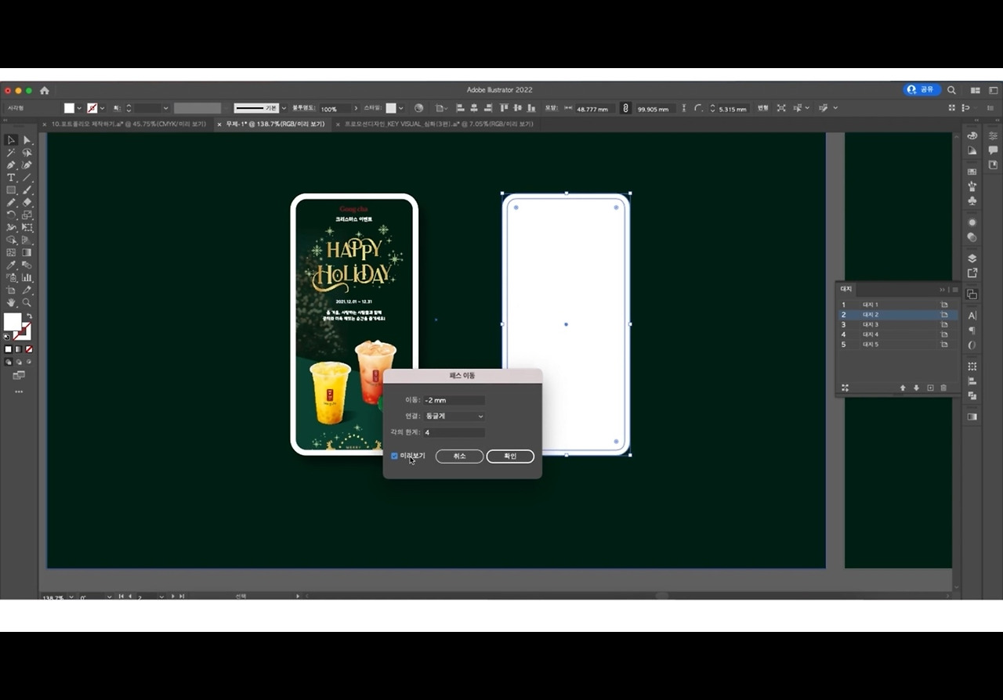Open the fill color dropdown in control bar
This screenshot has width=1003, height=700.
(78, 108)
